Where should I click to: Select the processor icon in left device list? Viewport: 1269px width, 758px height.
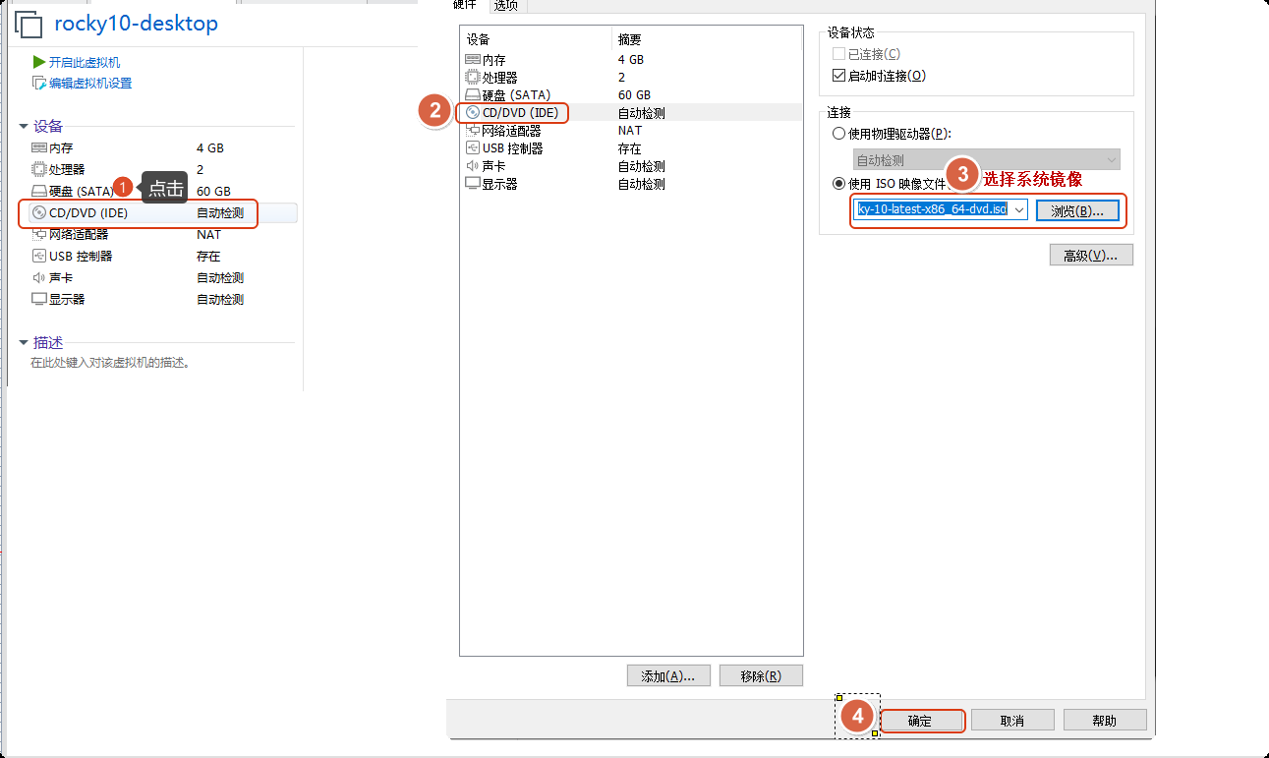39,169
